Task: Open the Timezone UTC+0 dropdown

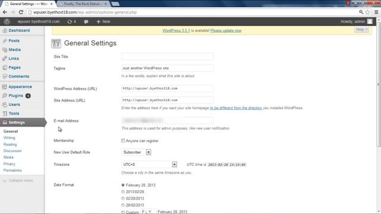Action: click(149, 165)
